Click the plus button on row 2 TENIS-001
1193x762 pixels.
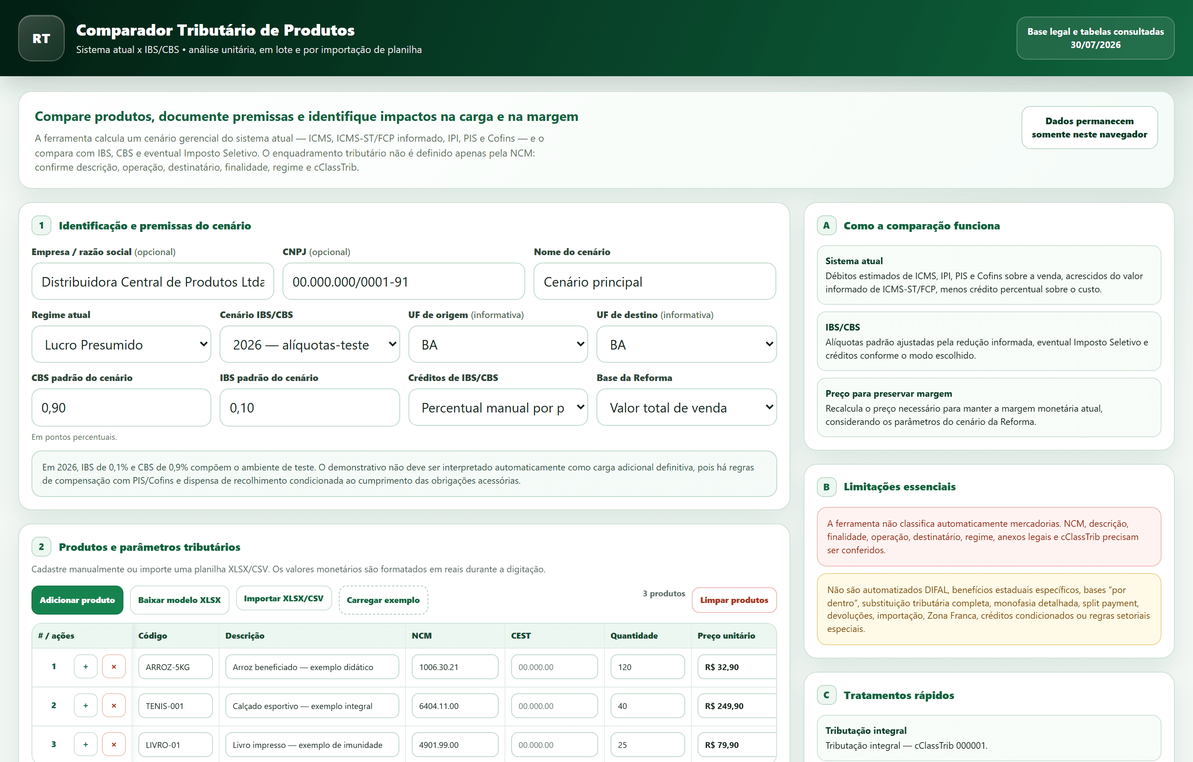(86, 705)
